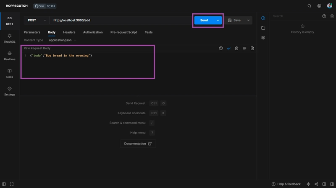Open Help & feedback

[x=286, y=184]
